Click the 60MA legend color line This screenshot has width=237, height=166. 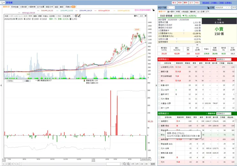click(95, 11)
